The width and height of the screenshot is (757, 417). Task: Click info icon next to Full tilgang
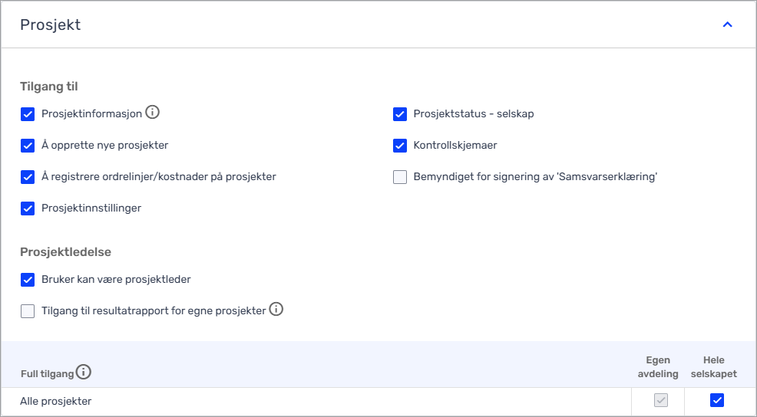point(83,373)
